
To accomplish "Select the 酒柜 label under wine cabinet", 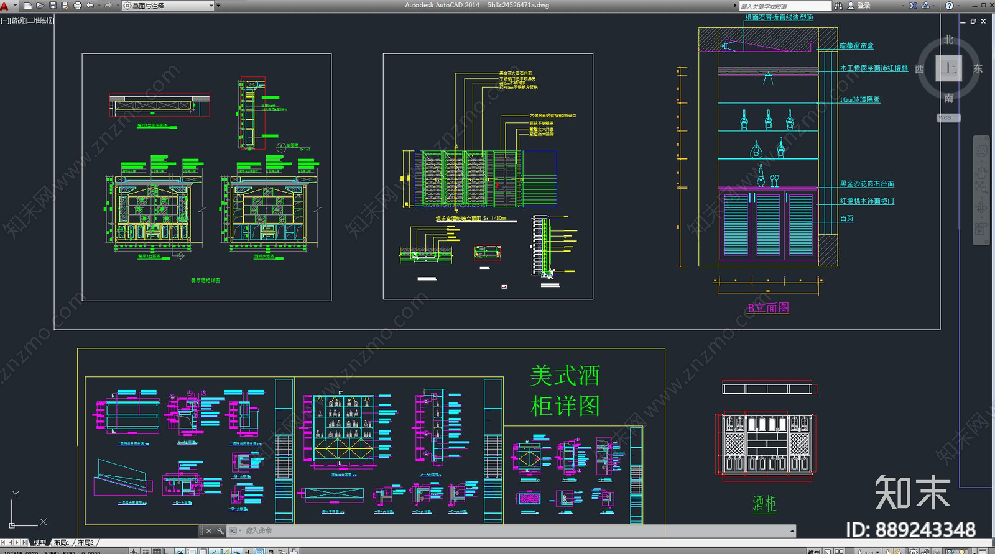I will pos(764,503).
